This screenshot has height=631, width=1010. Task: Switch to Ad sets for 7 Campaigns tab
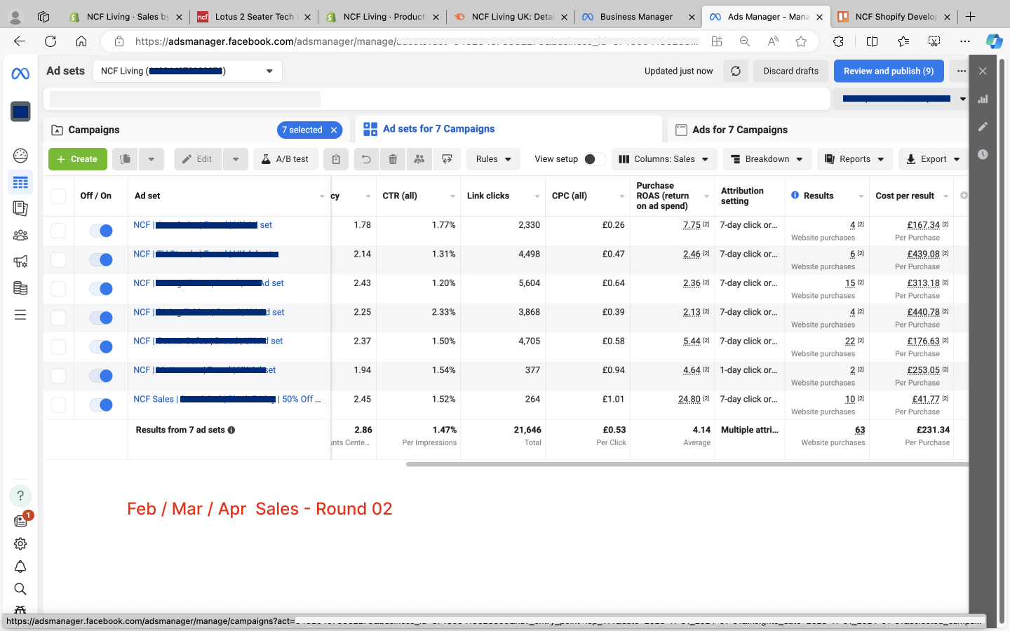tap(439, 129)
